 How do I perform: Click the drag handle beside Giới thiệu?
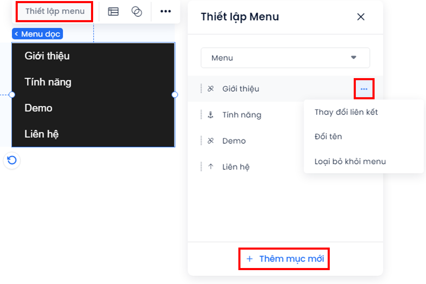[201, 89]
